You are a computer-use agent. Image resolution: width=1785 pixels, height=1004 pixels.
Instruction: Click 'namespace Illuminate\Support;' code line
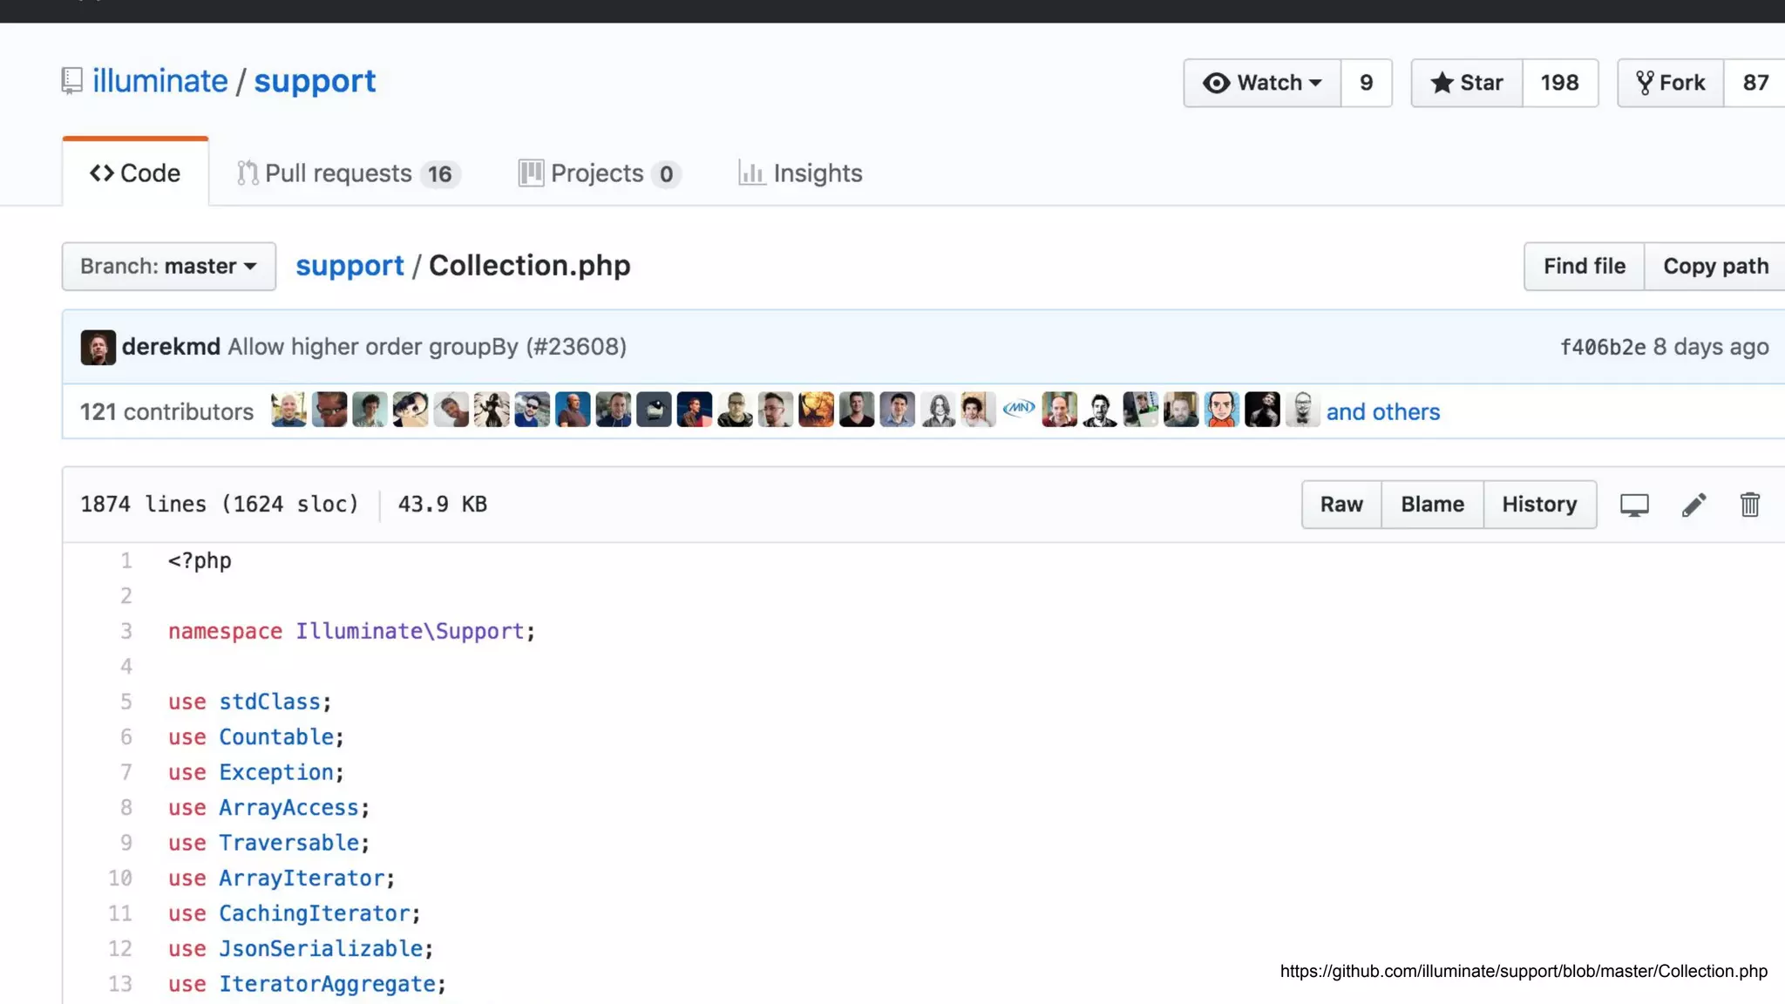click(351, 631)
